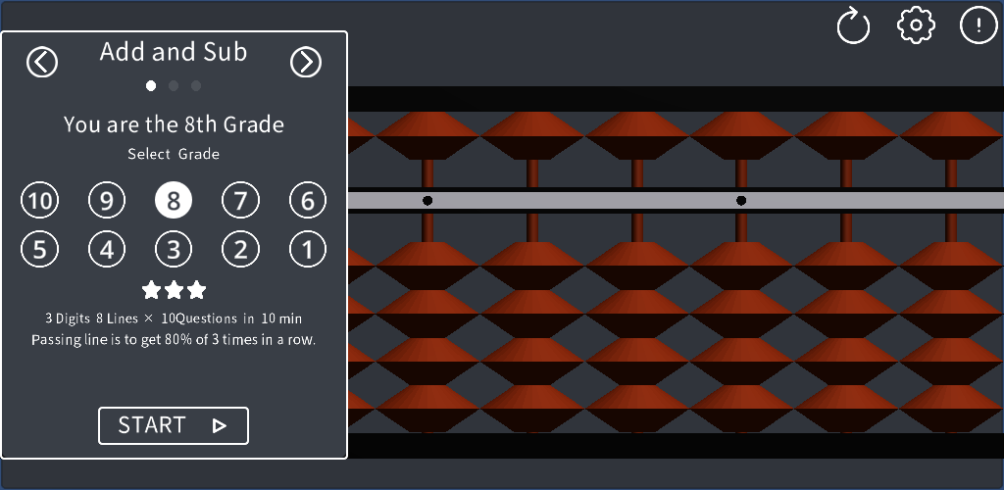This screenshot has height=490, width=1004.
Task: Click bottom lower bead on rightmost rod
Action: (951, 409)
